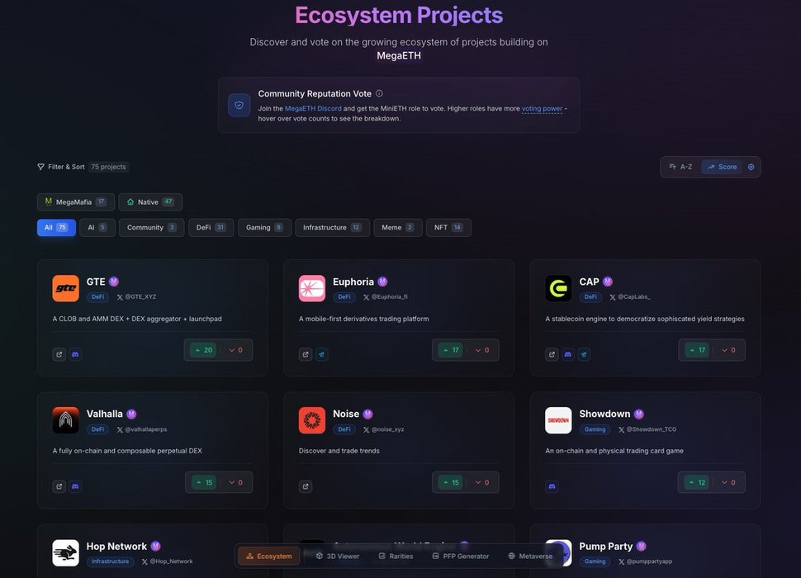The height and width of the screenshot is (578, 801).
Task: Open Noise's external website icon
Action: point(306,486)
